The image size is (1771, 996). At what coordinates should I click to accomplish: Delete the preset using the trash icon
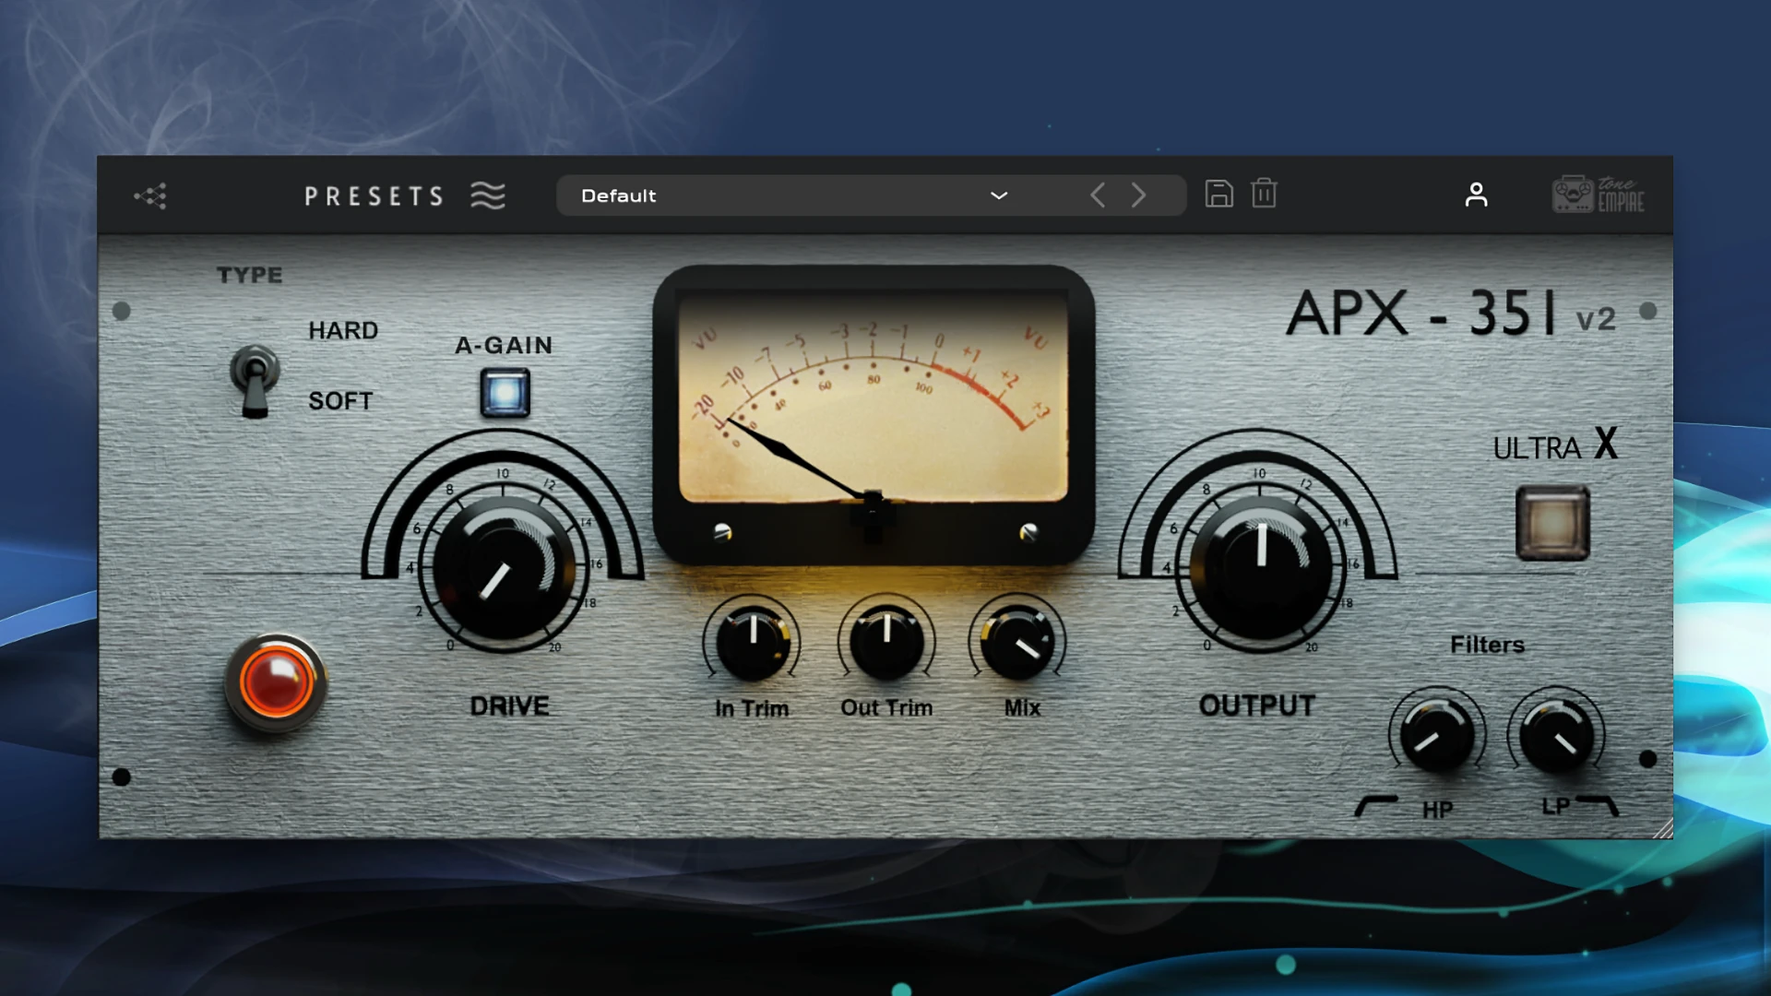[1264, 195]
